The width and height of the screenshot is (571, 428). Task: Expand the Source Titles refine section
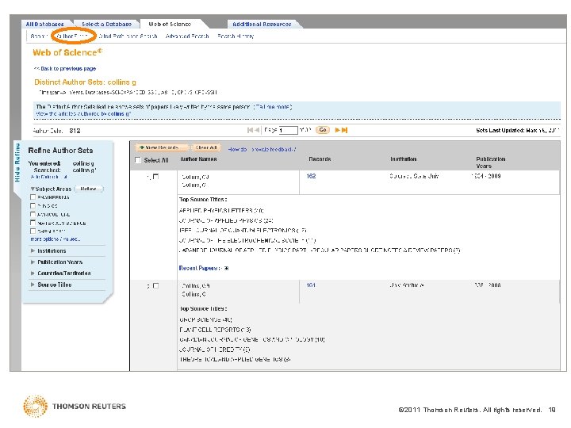click(x=33, y=285)
